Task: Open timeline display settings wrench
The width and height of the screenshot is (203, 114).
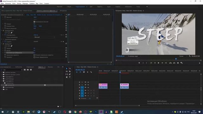Action: point(91,72)
